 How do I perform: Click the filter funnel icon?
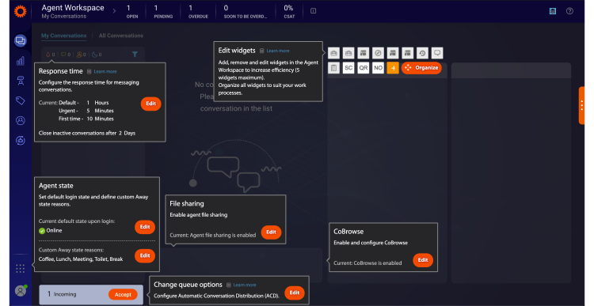135,55
